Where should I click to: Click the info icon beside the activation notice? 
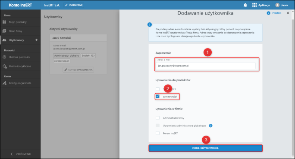150,24
